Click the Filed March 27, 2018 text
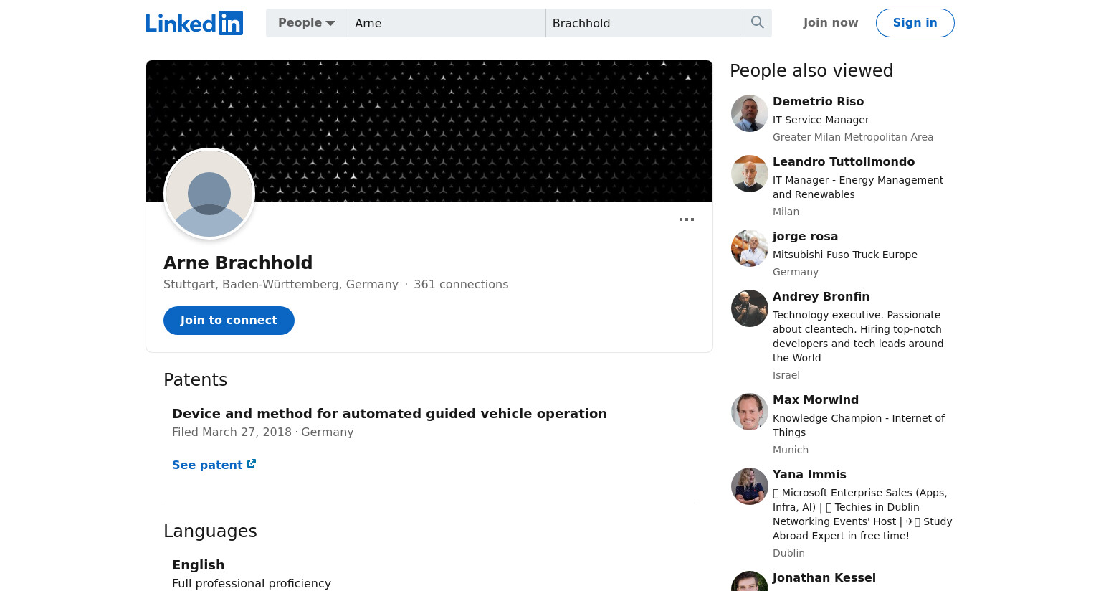1101x591 pixels. (x=232, y=432)
